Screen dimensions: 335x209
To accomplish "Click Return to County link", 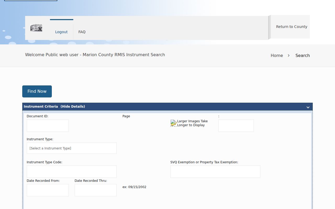I will point(292,27).
